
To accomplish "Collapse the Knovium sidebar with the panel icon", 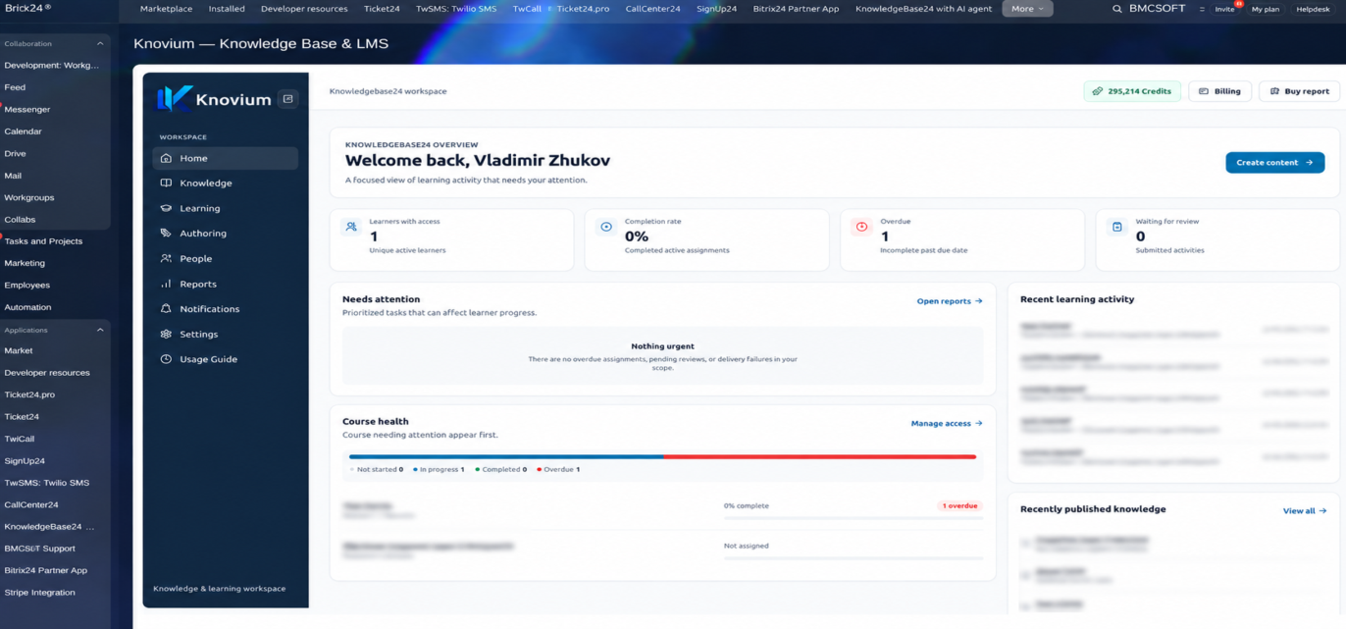I will [x=288, y=98].
